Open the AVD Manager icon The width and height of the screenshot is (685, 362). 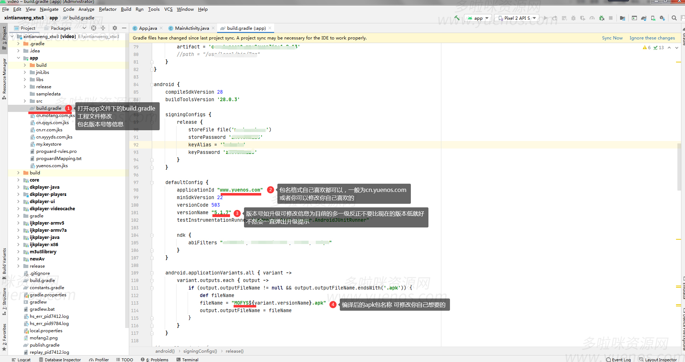tap(653, 18)
